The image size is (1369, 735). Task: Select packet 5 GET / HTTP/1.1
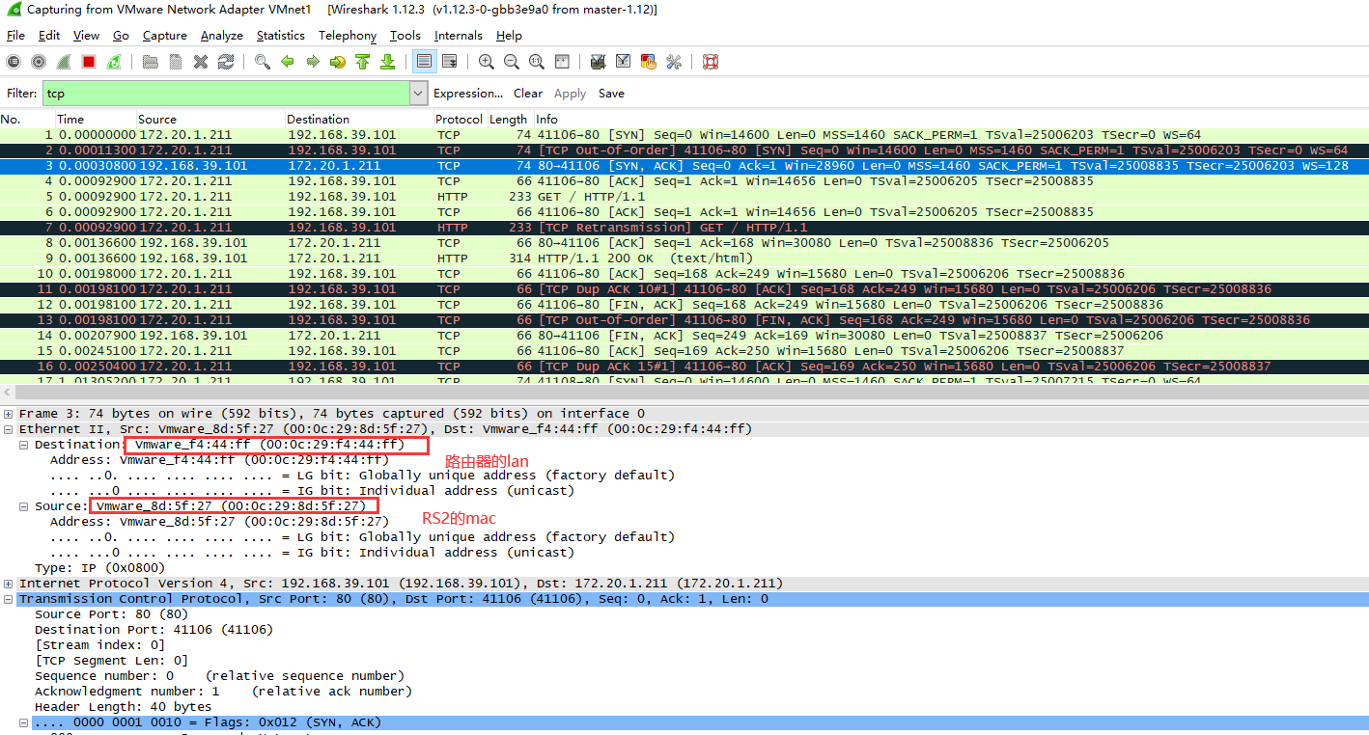pyautogui.click(x=684, y=197)
